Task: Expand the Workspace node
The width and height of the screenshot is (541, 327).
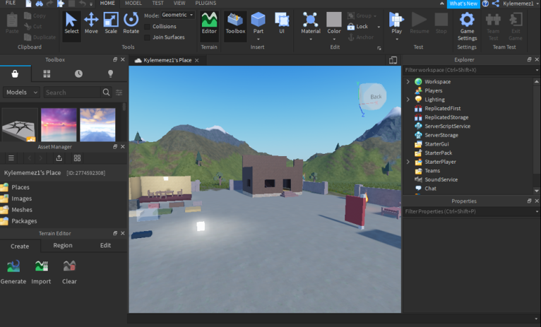Action: [408, 82]
